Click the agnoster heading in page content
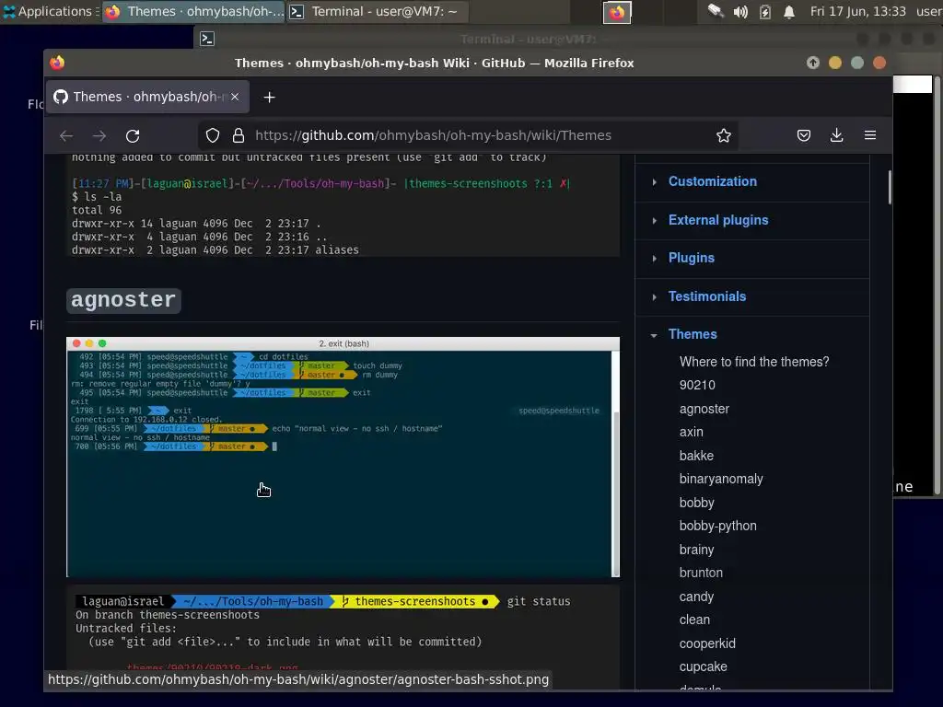The image size is (943, 707). (123, 300)
